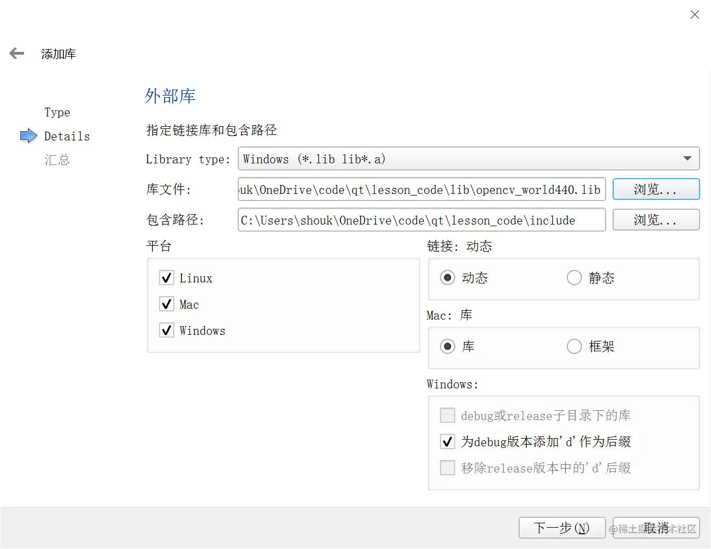Select the 汇总 step in sidebar
This screenshot has width=711, height=549.
(57, 160)
